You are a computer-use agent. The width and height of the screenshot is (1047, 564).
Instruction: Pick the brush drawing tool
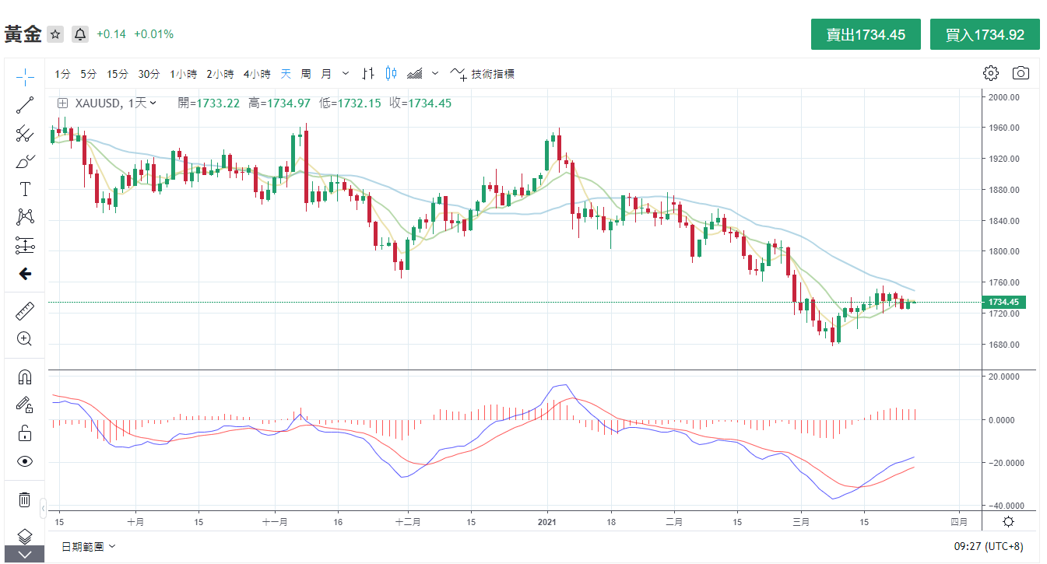[x=25, y=162]
